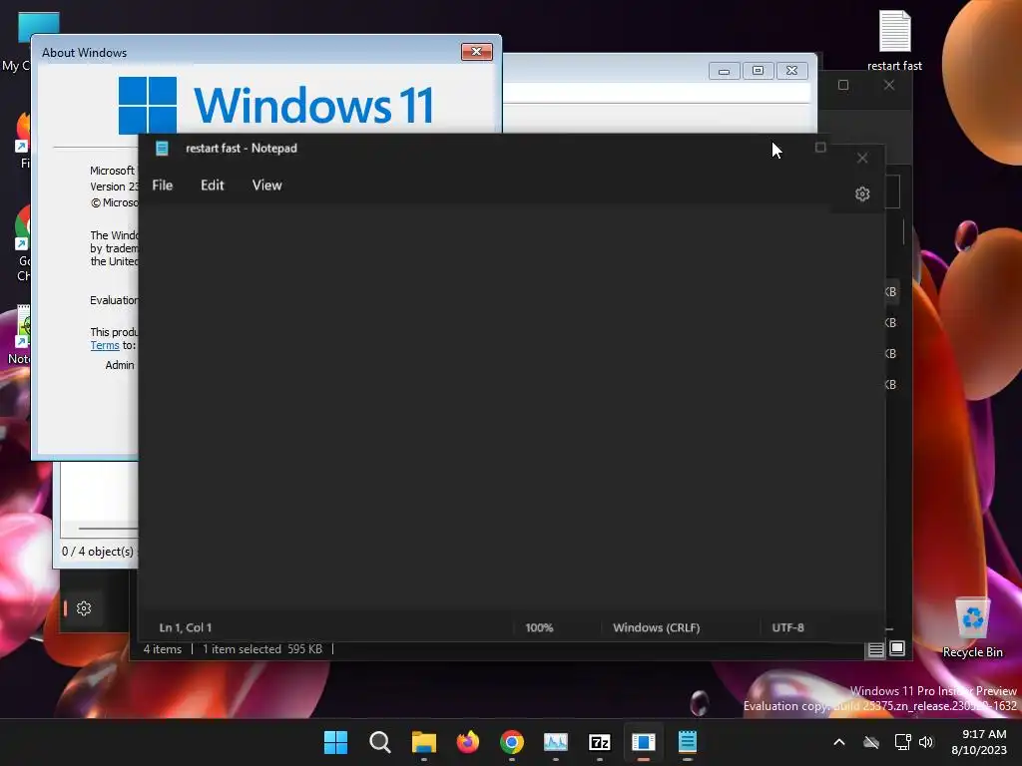Image resolution: width=1022 pixels, height=766 pixels.
Task: Show hidden tray icons chevron
Action: [x=838, y=742]
